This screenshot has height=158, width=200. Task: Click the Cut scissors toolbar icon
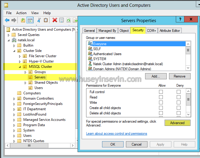(x=39, y=20)
